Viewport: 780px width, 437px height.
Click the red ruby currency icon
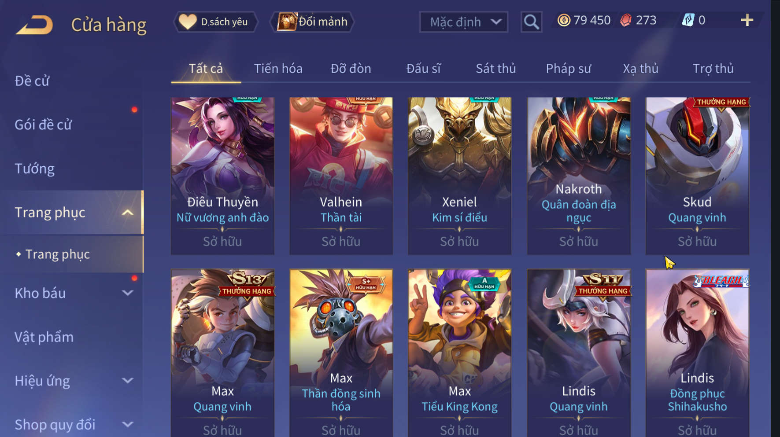(625, 20)
